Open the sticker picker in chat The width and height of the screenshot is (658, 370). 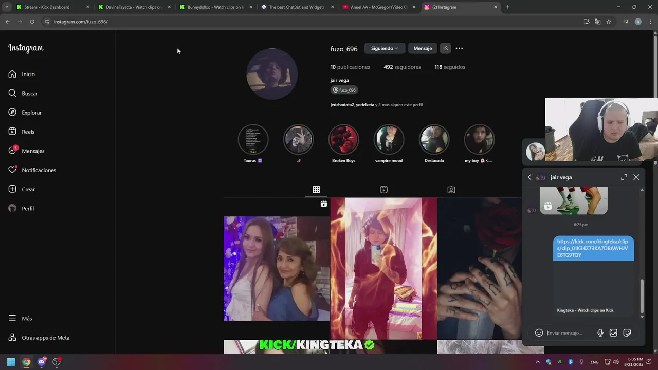(x=627, y=333)
